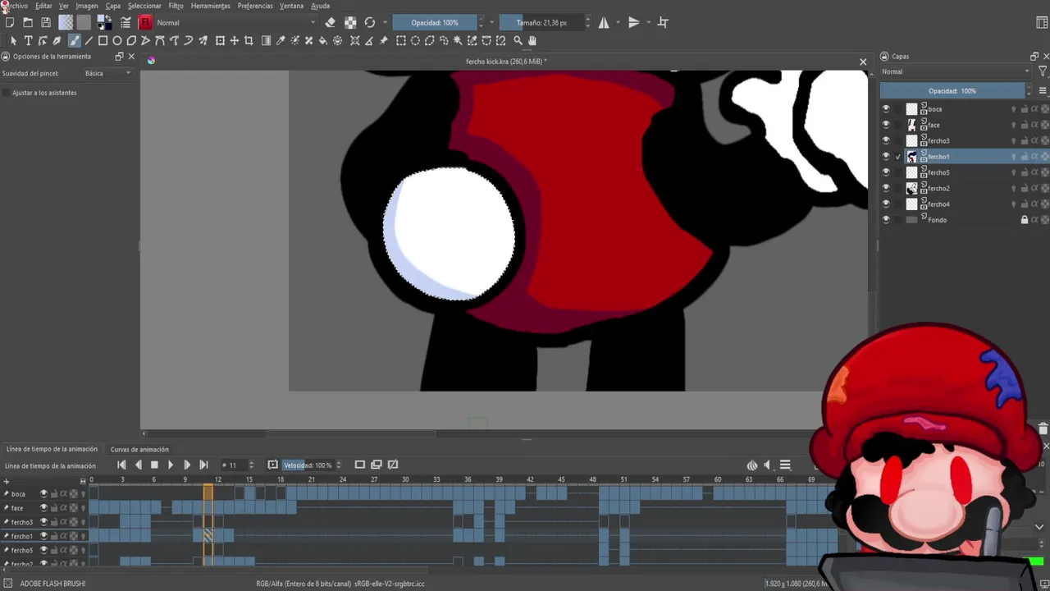
Task: Toggle boca layer visibility in timeline
Action: (x=43, y=494)
